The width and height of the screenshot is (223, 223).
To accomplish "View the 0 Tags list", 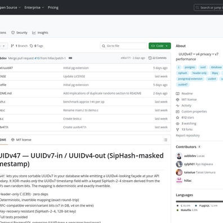I will 37,46.
